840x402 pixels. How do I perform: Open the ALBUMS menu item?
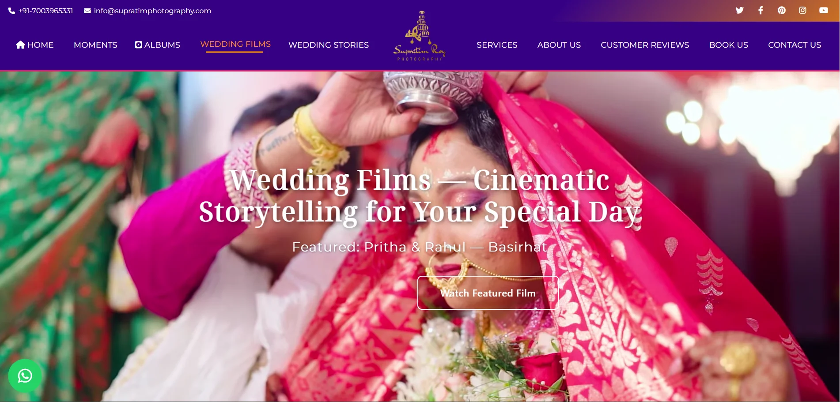pos(158,45)
